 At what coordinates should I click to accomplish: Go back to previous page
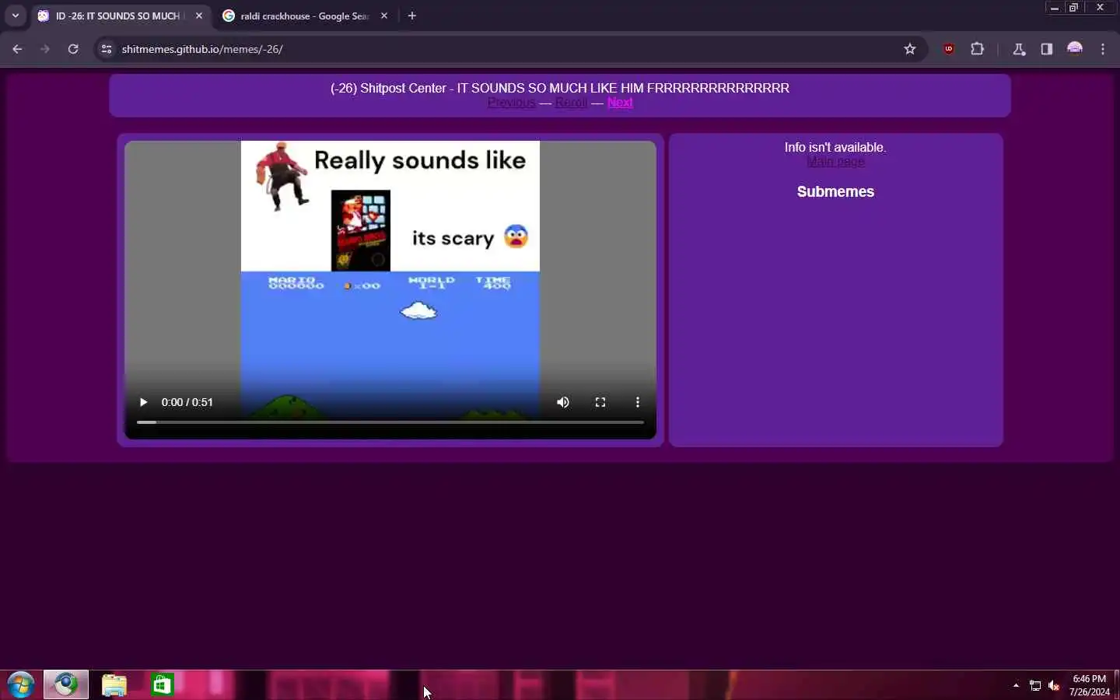(17, 49)
